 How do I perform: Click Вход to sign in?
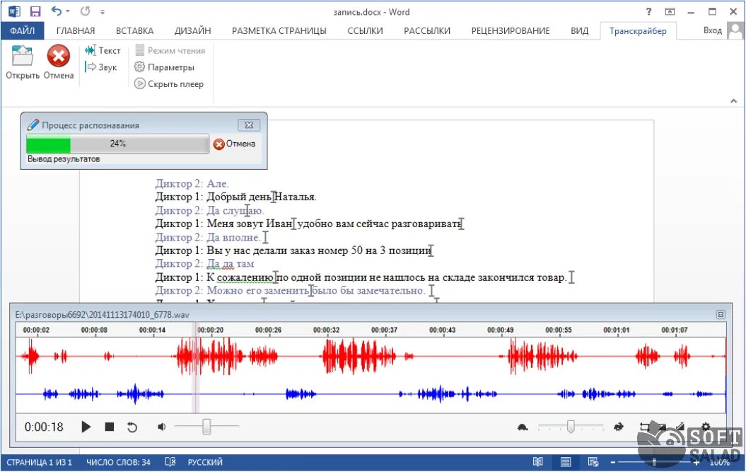click(713, 30)
